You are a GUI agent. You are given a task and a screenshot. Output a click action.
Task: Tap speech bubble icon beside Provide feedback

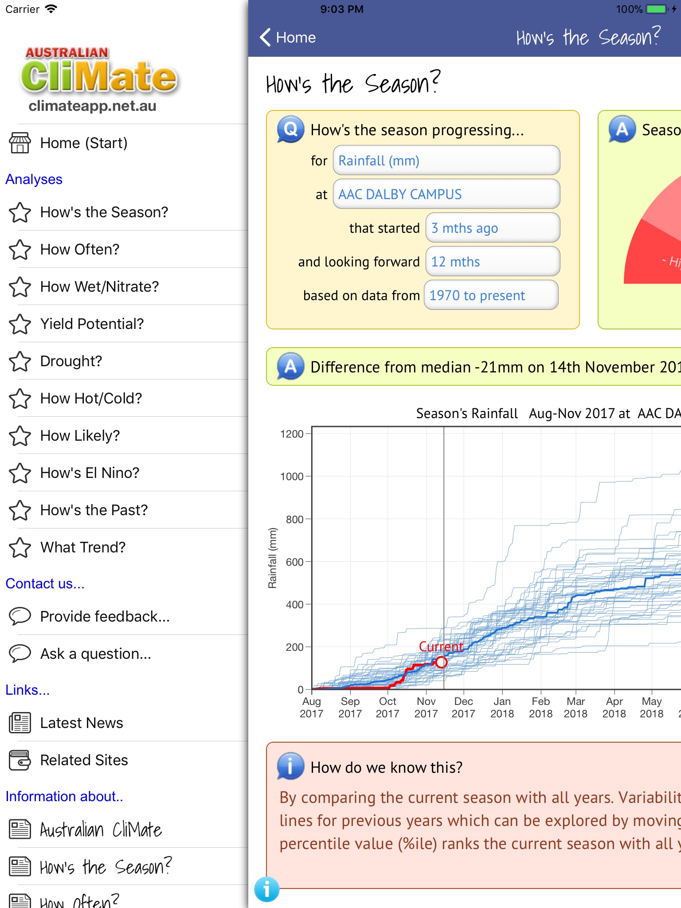[x=20, y=616]
